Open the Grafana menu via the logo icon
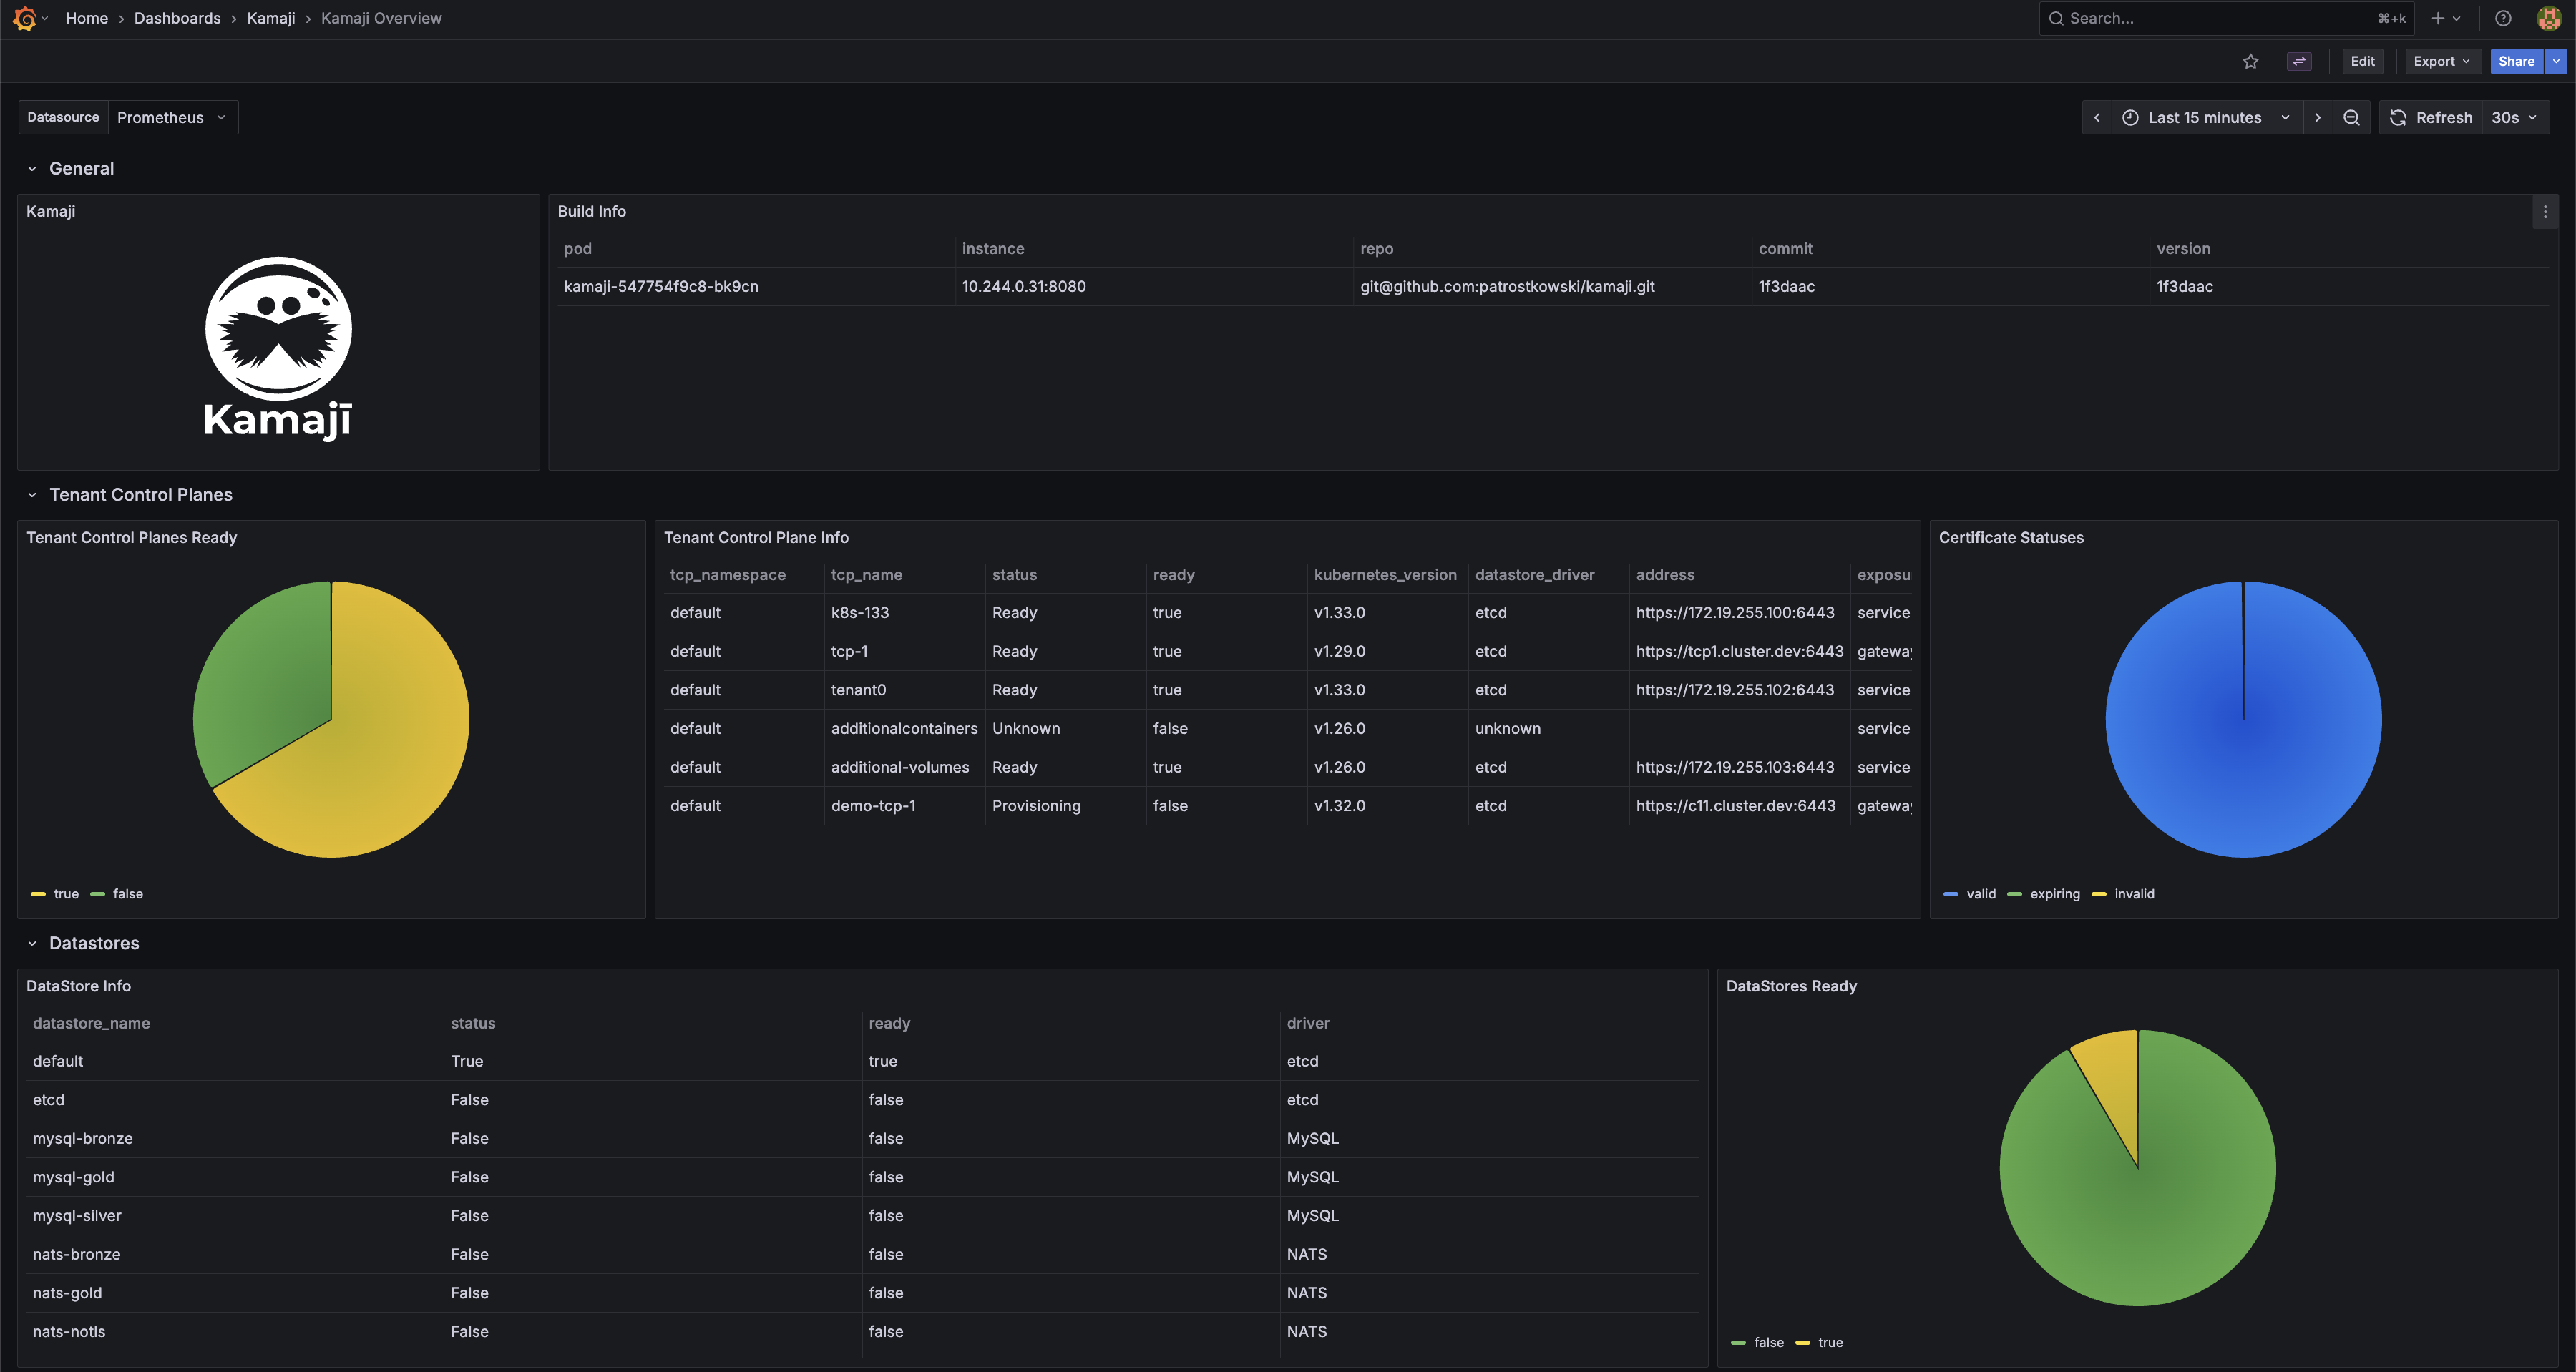This screenshot has width=2576, height=1372. pos(26,18)
